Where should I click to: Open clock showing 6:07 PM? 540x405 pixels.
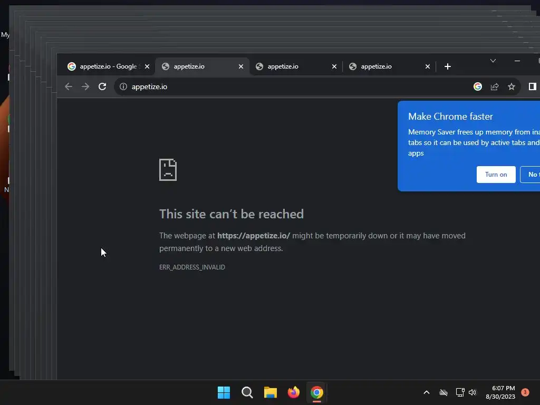[x=500, y=392]
